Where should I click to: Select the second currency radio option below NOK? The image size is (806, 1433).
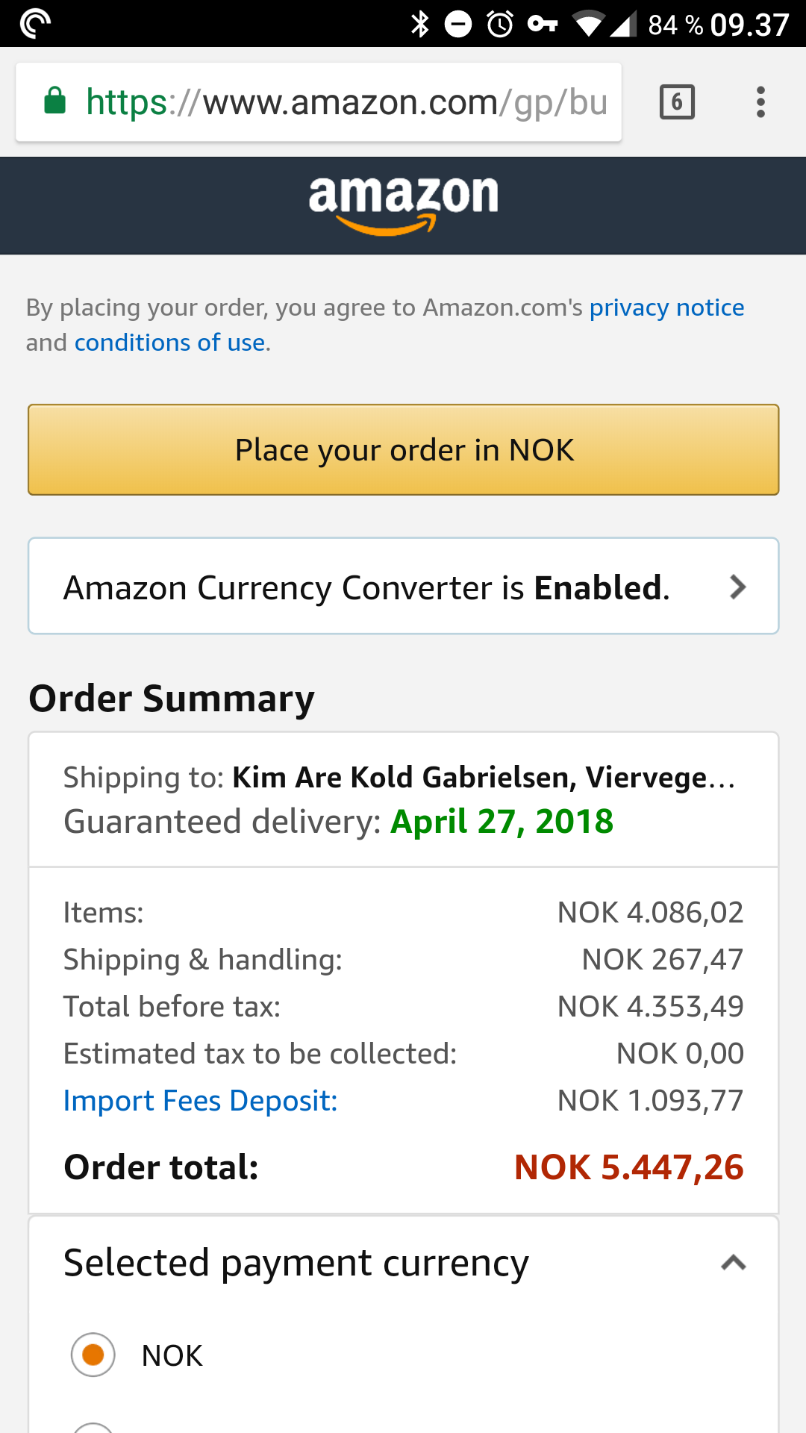click(93, 1427)
